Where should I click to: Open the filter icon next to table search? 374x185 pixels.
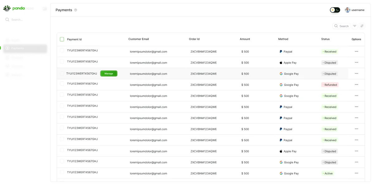click(355, 26)
